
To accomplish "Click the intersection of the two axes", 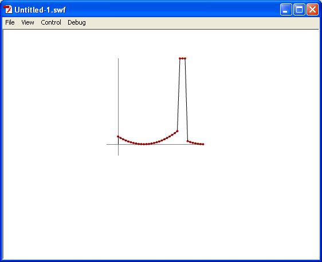I will pyautogui.click(x=118, y=144).
